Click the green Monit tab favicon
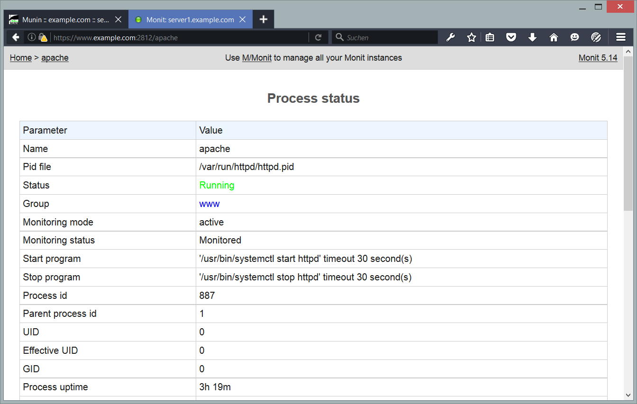 point(138,19)
